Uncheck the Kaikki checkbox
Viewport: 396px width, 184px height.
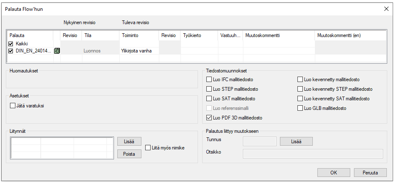[11, 44]
